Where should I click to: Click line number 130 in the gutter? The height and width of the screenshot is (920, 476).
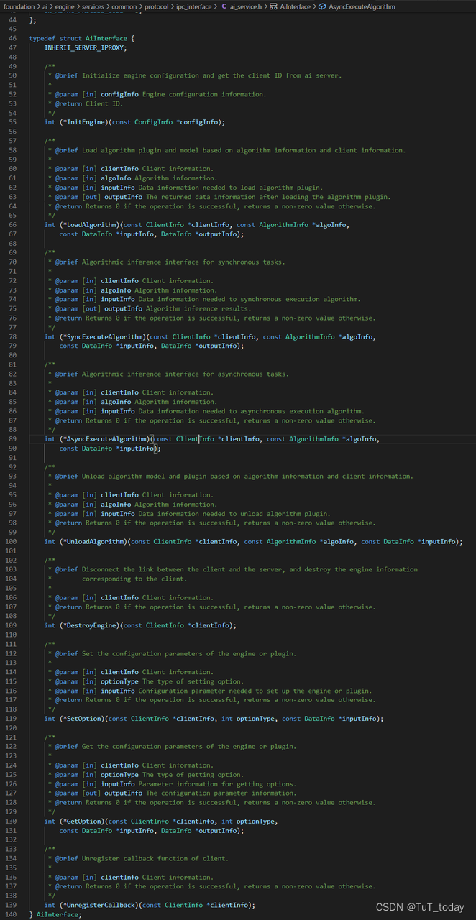pos(11,822)
